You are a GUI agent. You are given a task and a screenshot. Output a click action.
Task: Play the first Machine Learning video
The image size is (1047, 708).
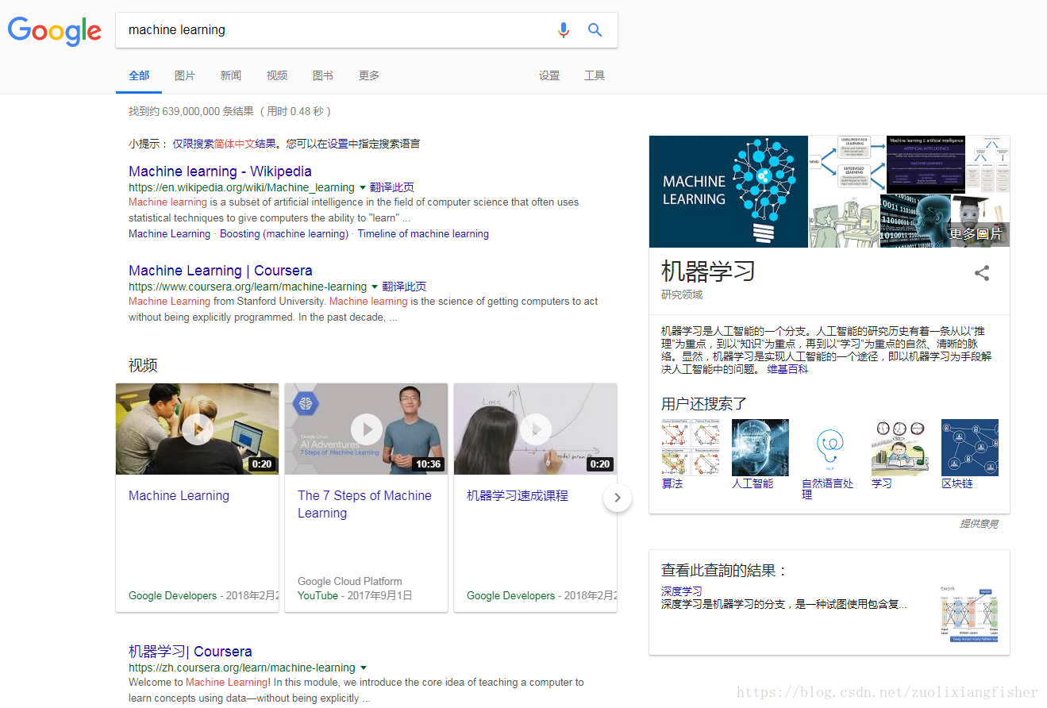[x=197, y=429]
